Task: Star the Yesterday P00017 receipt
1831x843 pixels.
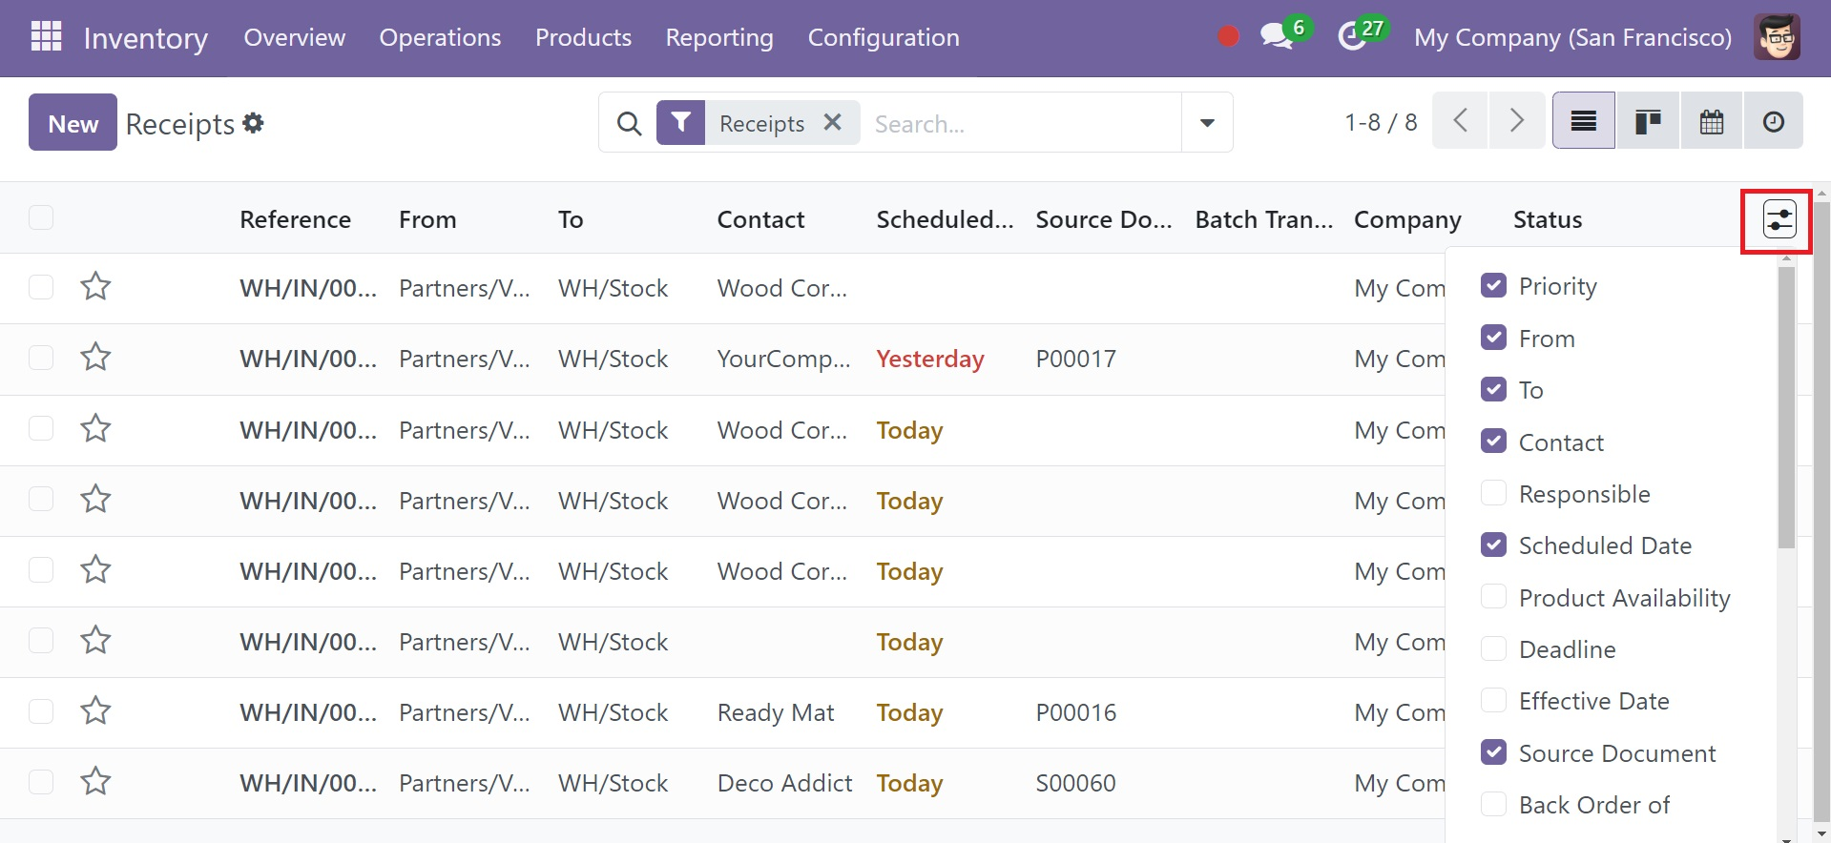Action: (x=95, y=358)
